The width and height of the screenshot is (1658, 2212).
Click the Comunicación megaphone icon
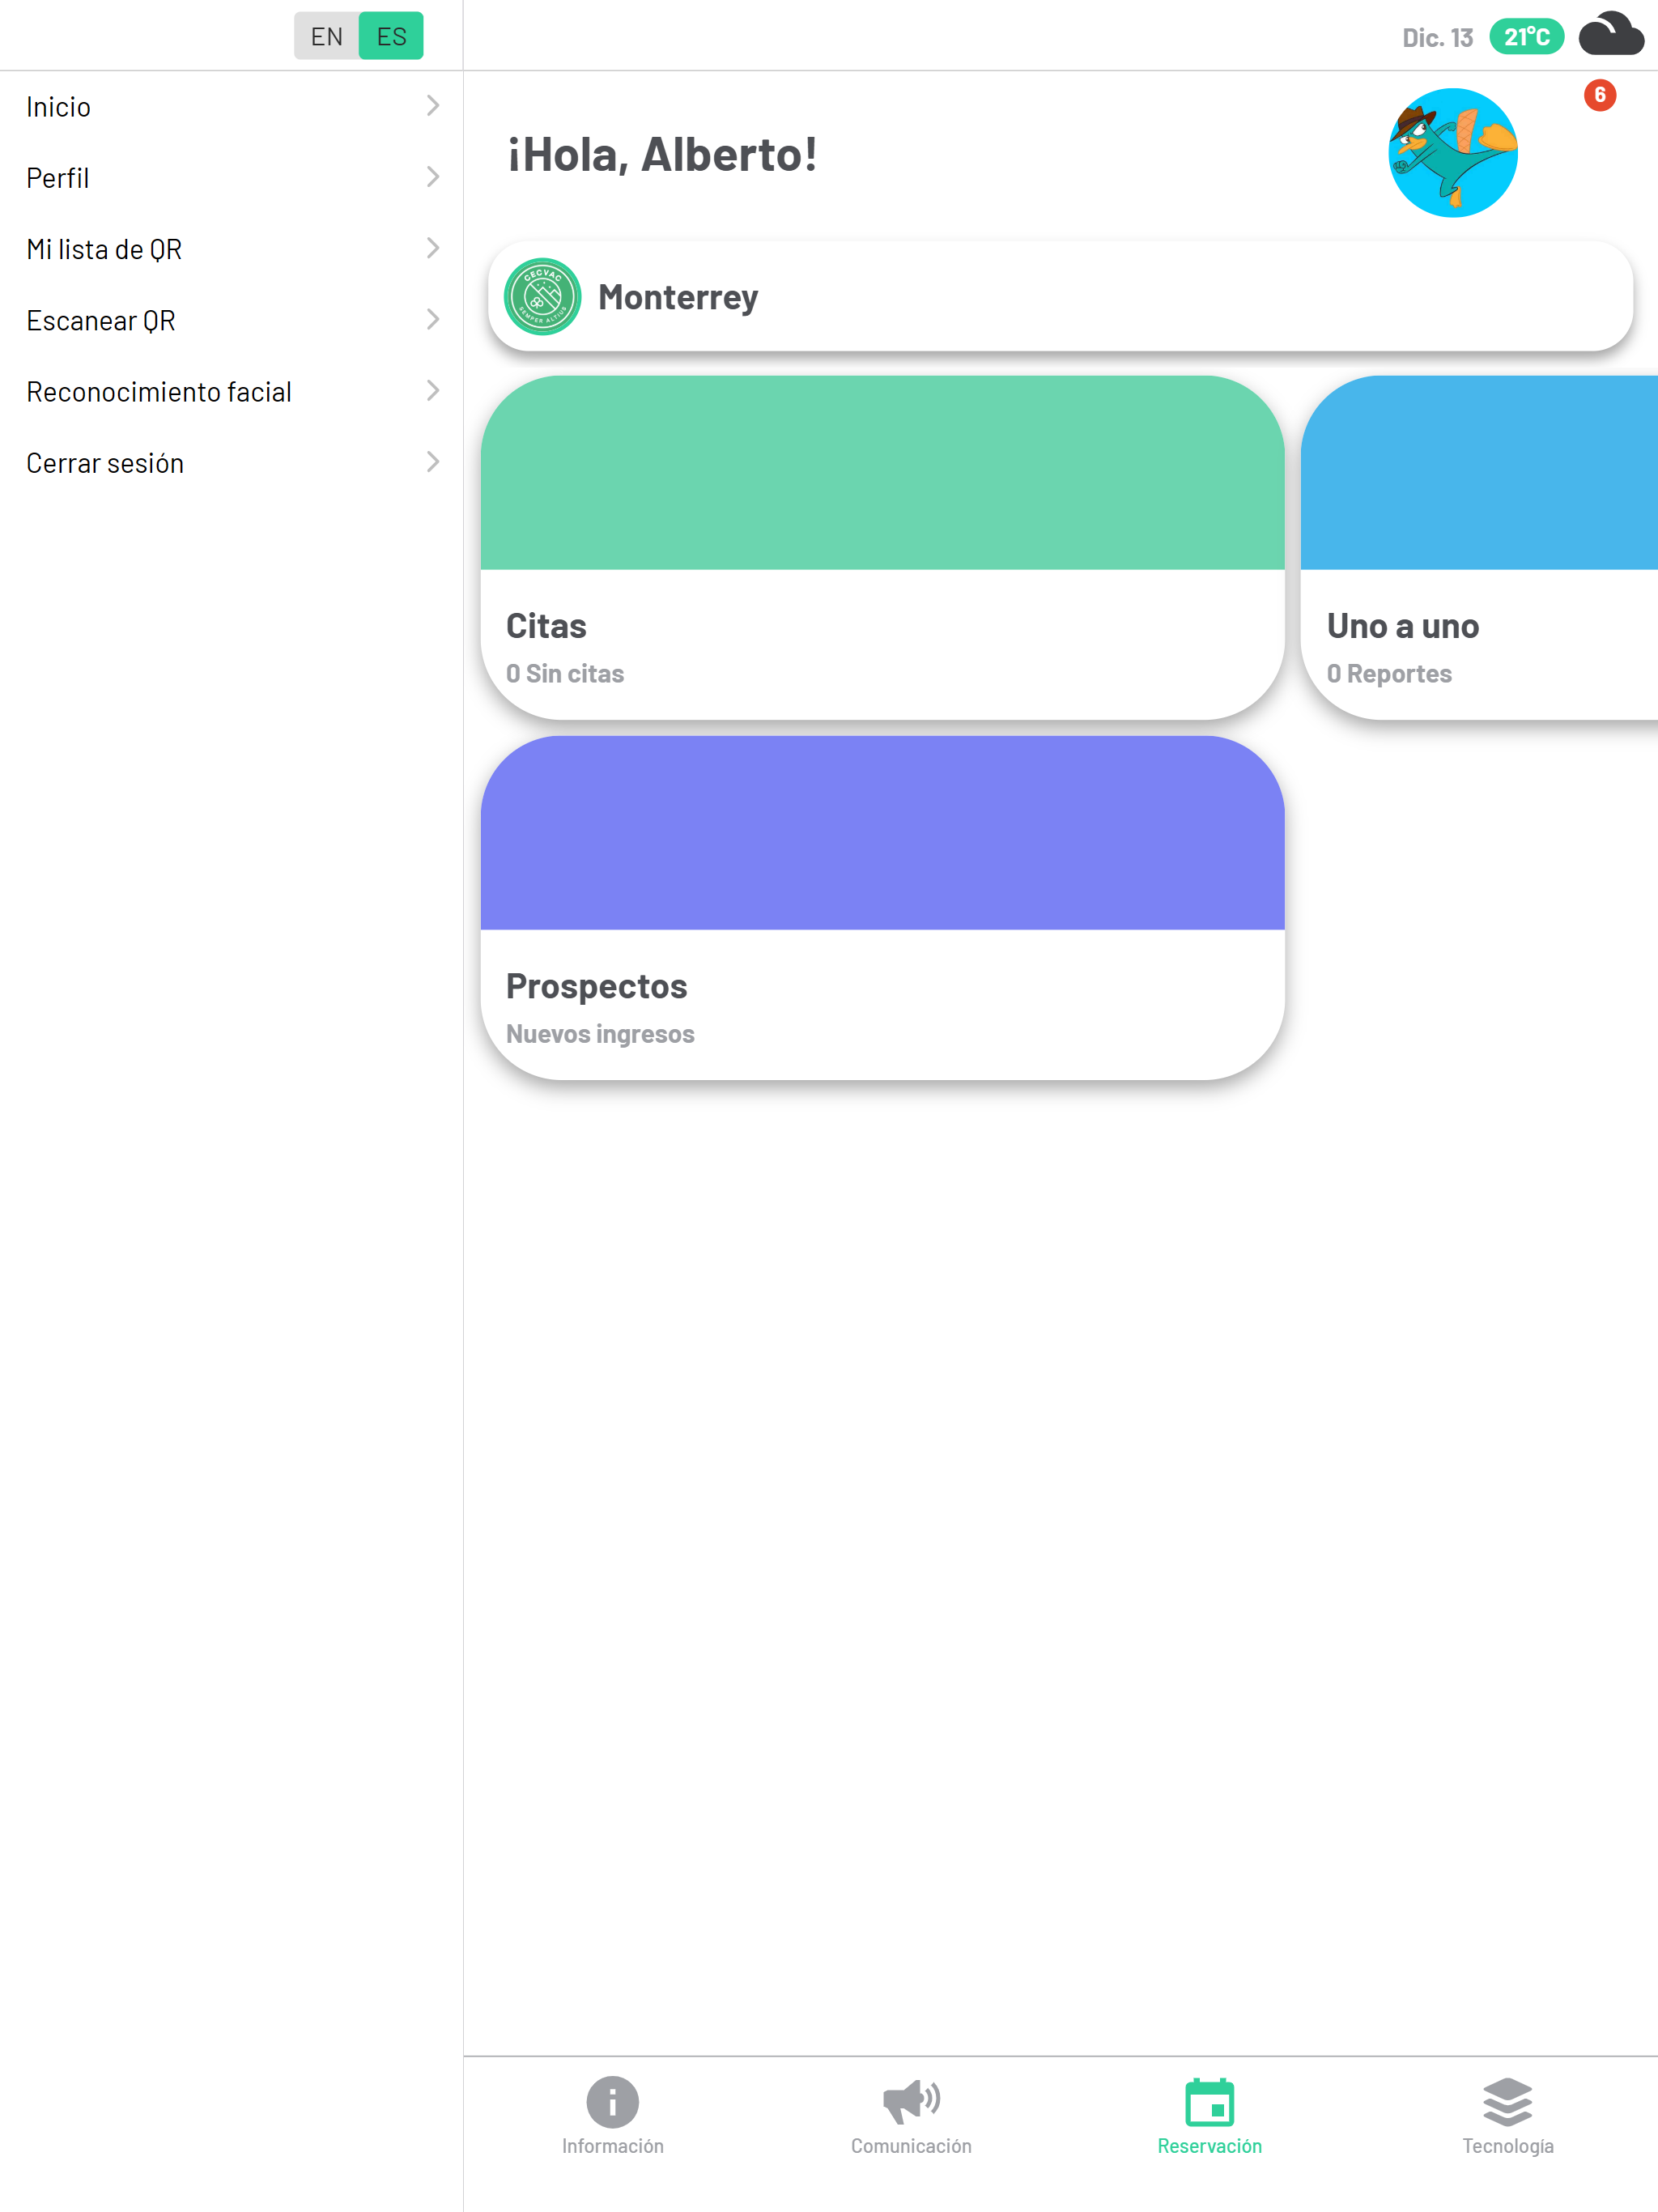tap(911, 2101)
